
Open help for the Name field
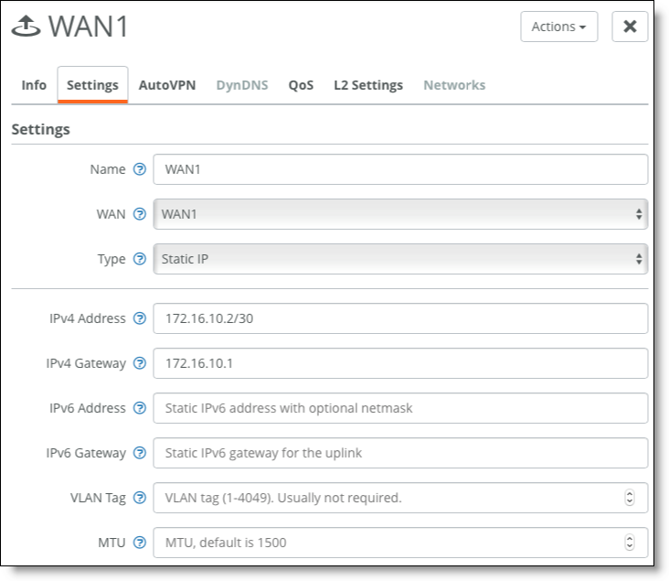click(140, 169)
